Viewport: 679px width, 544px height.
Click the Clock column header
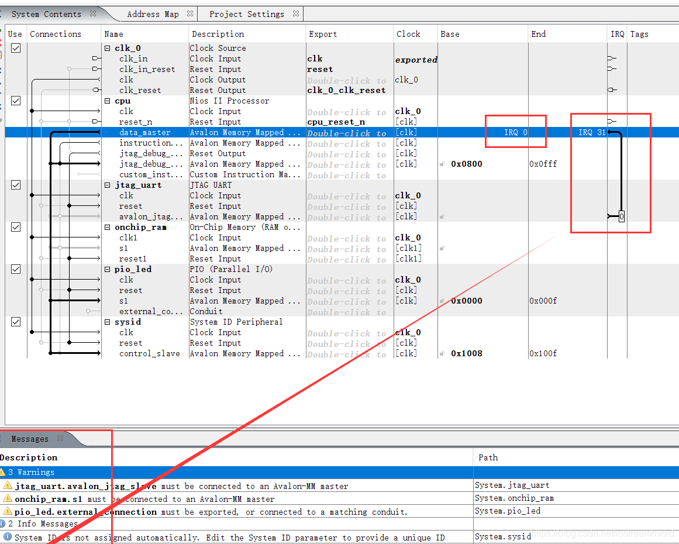coord(416,34)
